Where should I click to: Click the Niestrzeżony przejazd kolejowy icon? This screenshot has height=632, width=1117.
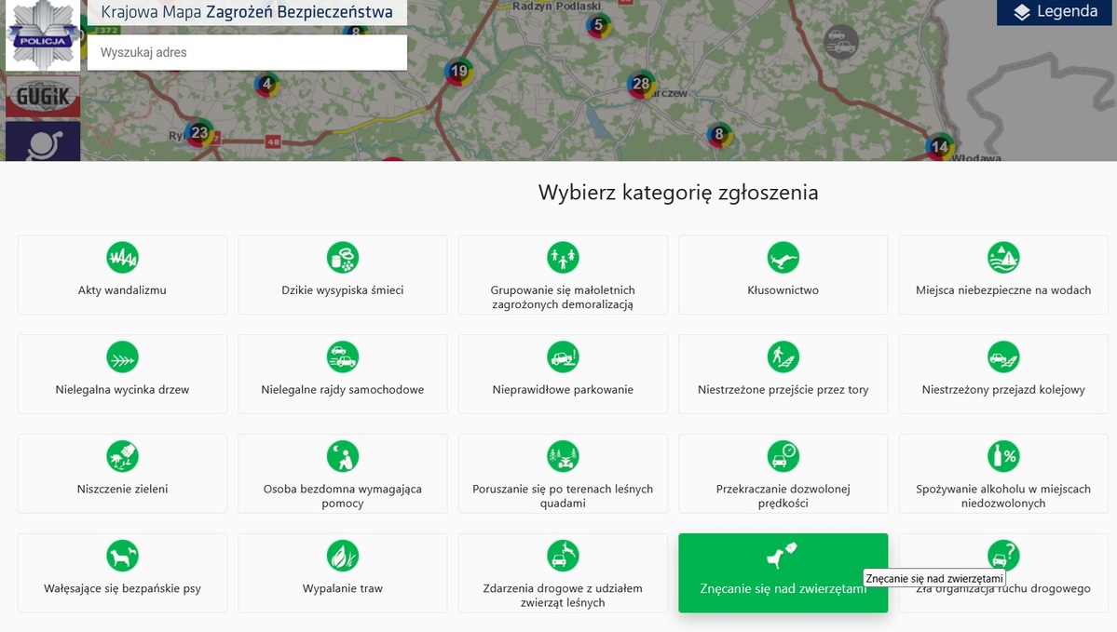(x=1003, y=356)
